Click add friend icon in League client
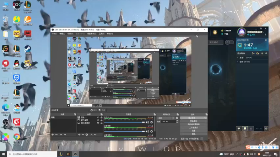 coord(253,53)
